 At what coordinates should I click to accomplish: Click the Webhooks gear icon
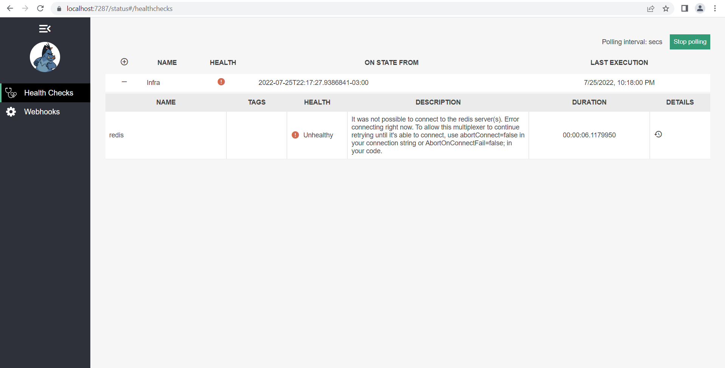click(11, 112)
